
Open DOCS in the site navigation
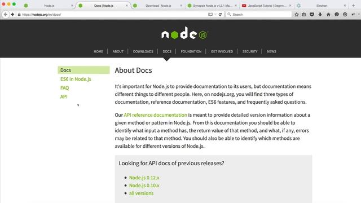point(167,51)
